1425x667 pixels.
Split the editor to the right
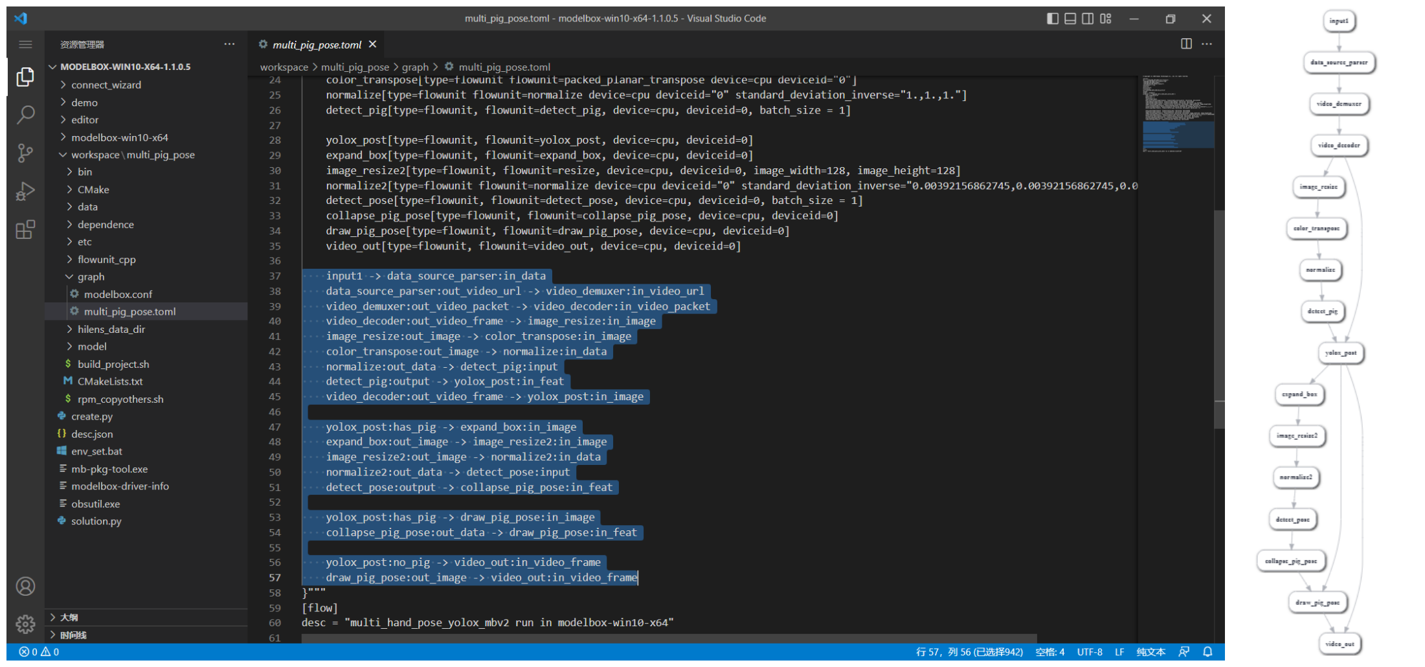click(x=1186, y=44)
